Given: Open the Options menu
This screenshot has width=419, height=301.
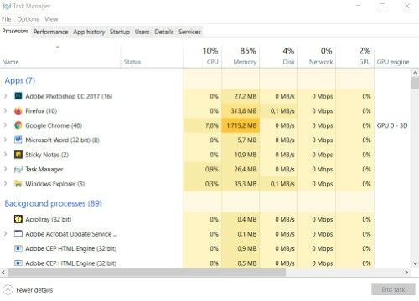Looking at the screenshot, I should coord(28,19).
